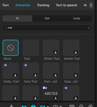Apply the Trail animation thumbnail
This screenshot has width=97, height=107.
point(31,48)
